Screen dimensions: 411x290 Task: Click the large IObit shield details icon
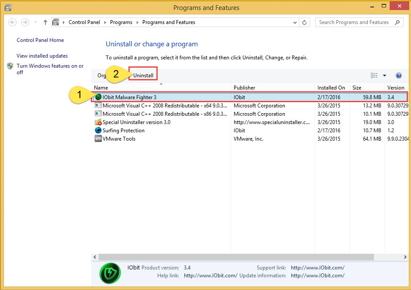[x=110, y=273]
